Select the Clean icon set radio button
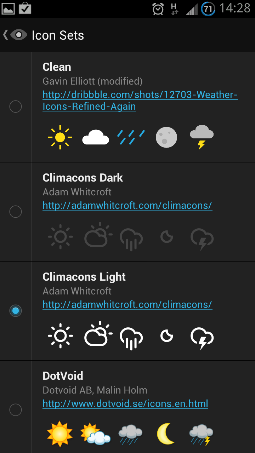The width and height of the screenshot is (255, 453). pyautogui.click(x=16, y=106)
